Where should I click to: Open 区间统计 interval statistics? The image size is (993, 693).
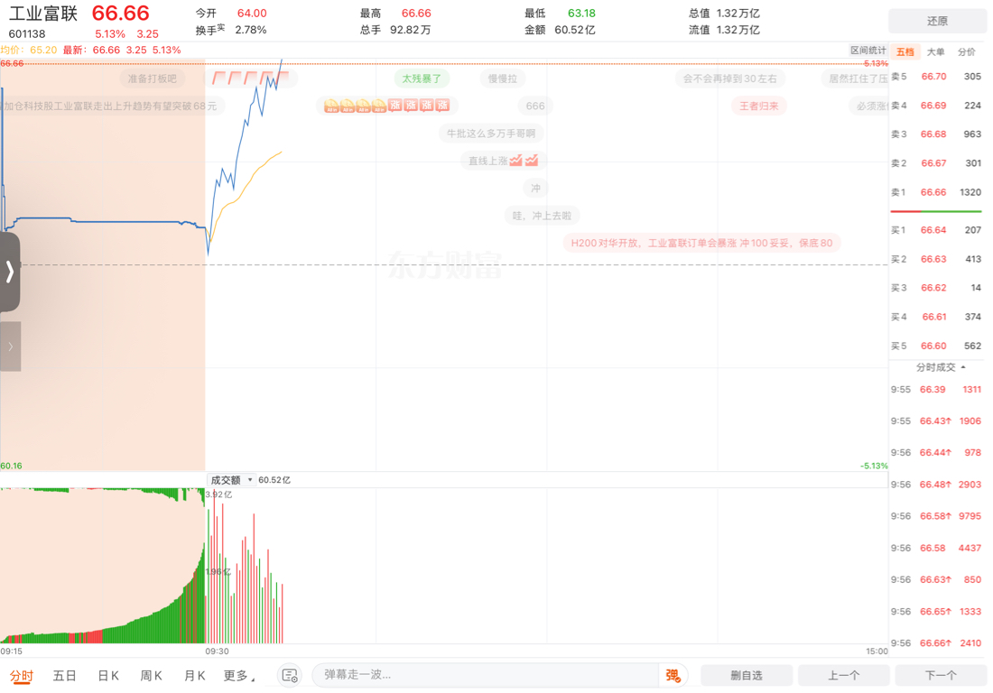coord(868,50)
